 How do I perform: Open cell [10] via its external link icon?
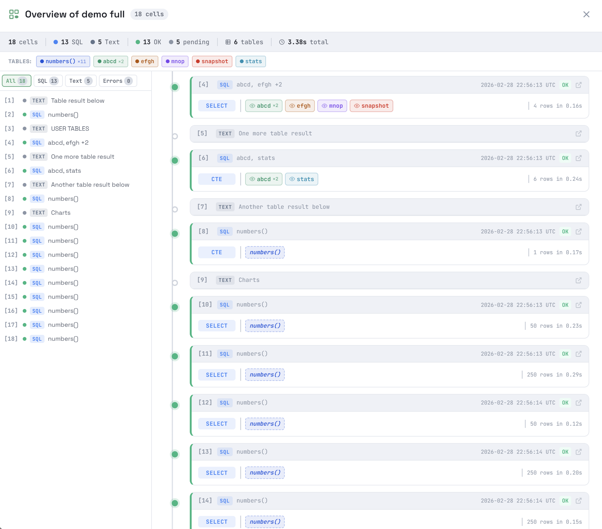579,305
